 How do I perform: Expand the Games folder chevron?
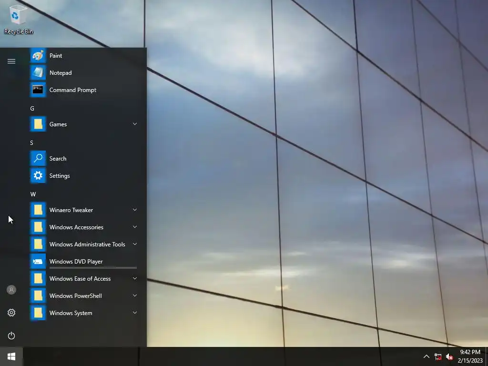pos(135,124)
